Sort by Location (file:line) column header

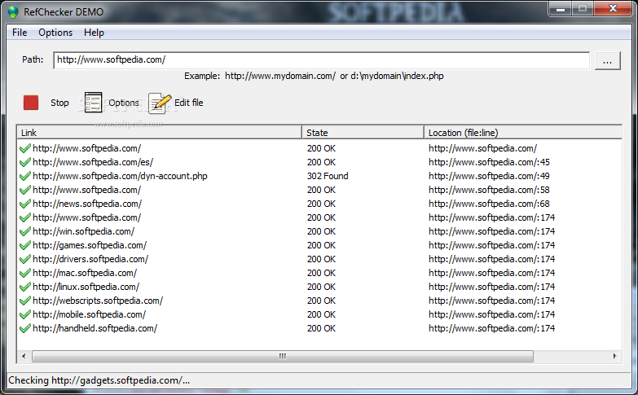click(523, 133)
